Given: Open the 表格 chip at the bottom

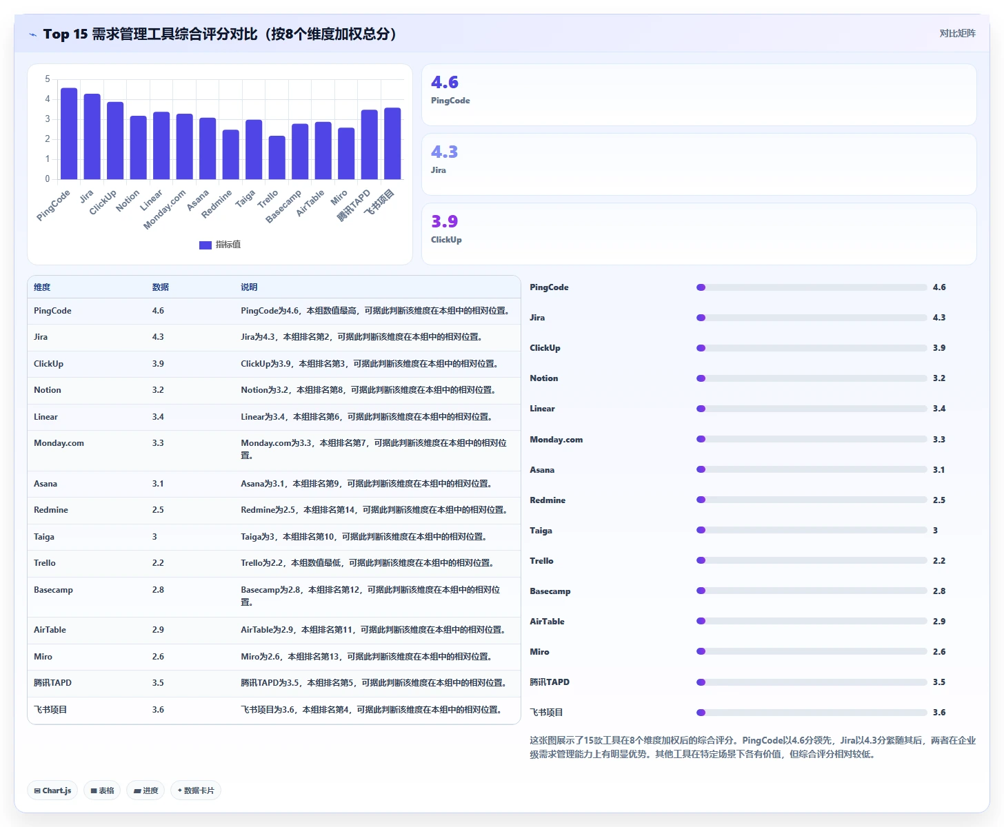Looking at the screenshot, I should click(102, 790).
